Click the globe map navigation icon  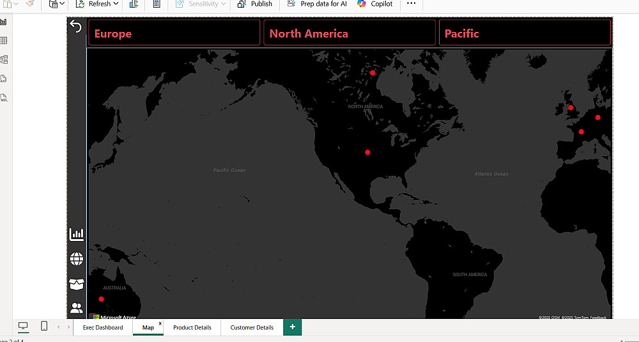click(x=77, y=259)
